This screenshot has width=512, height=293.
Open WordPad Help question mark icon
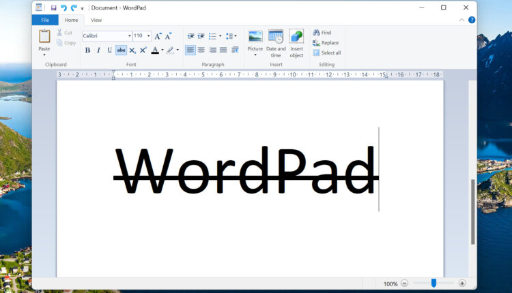[x=472, y=20]
